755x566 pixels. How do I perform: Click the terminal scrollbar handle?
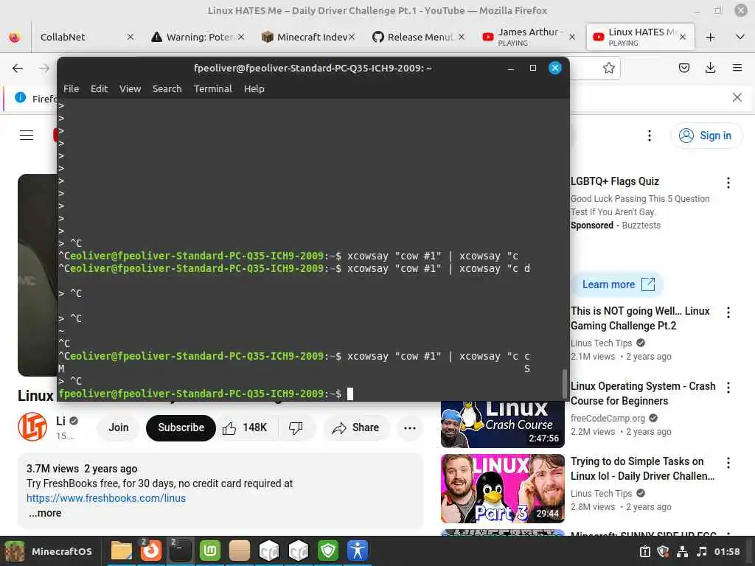[564, 383]
